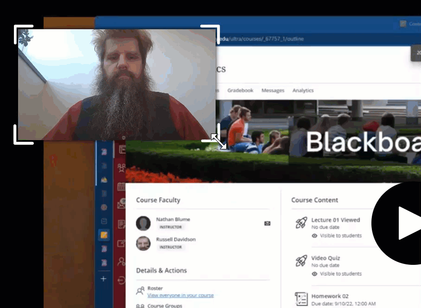Switch to the Gradebook tab
Viewport: 421px width, 308px height.
(240, 90)
